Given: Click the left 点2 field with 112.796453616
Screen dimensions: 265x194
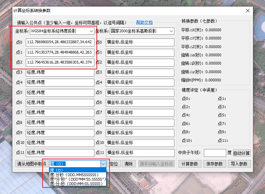Looking at the screenshot, I should [x=60, y=62].
